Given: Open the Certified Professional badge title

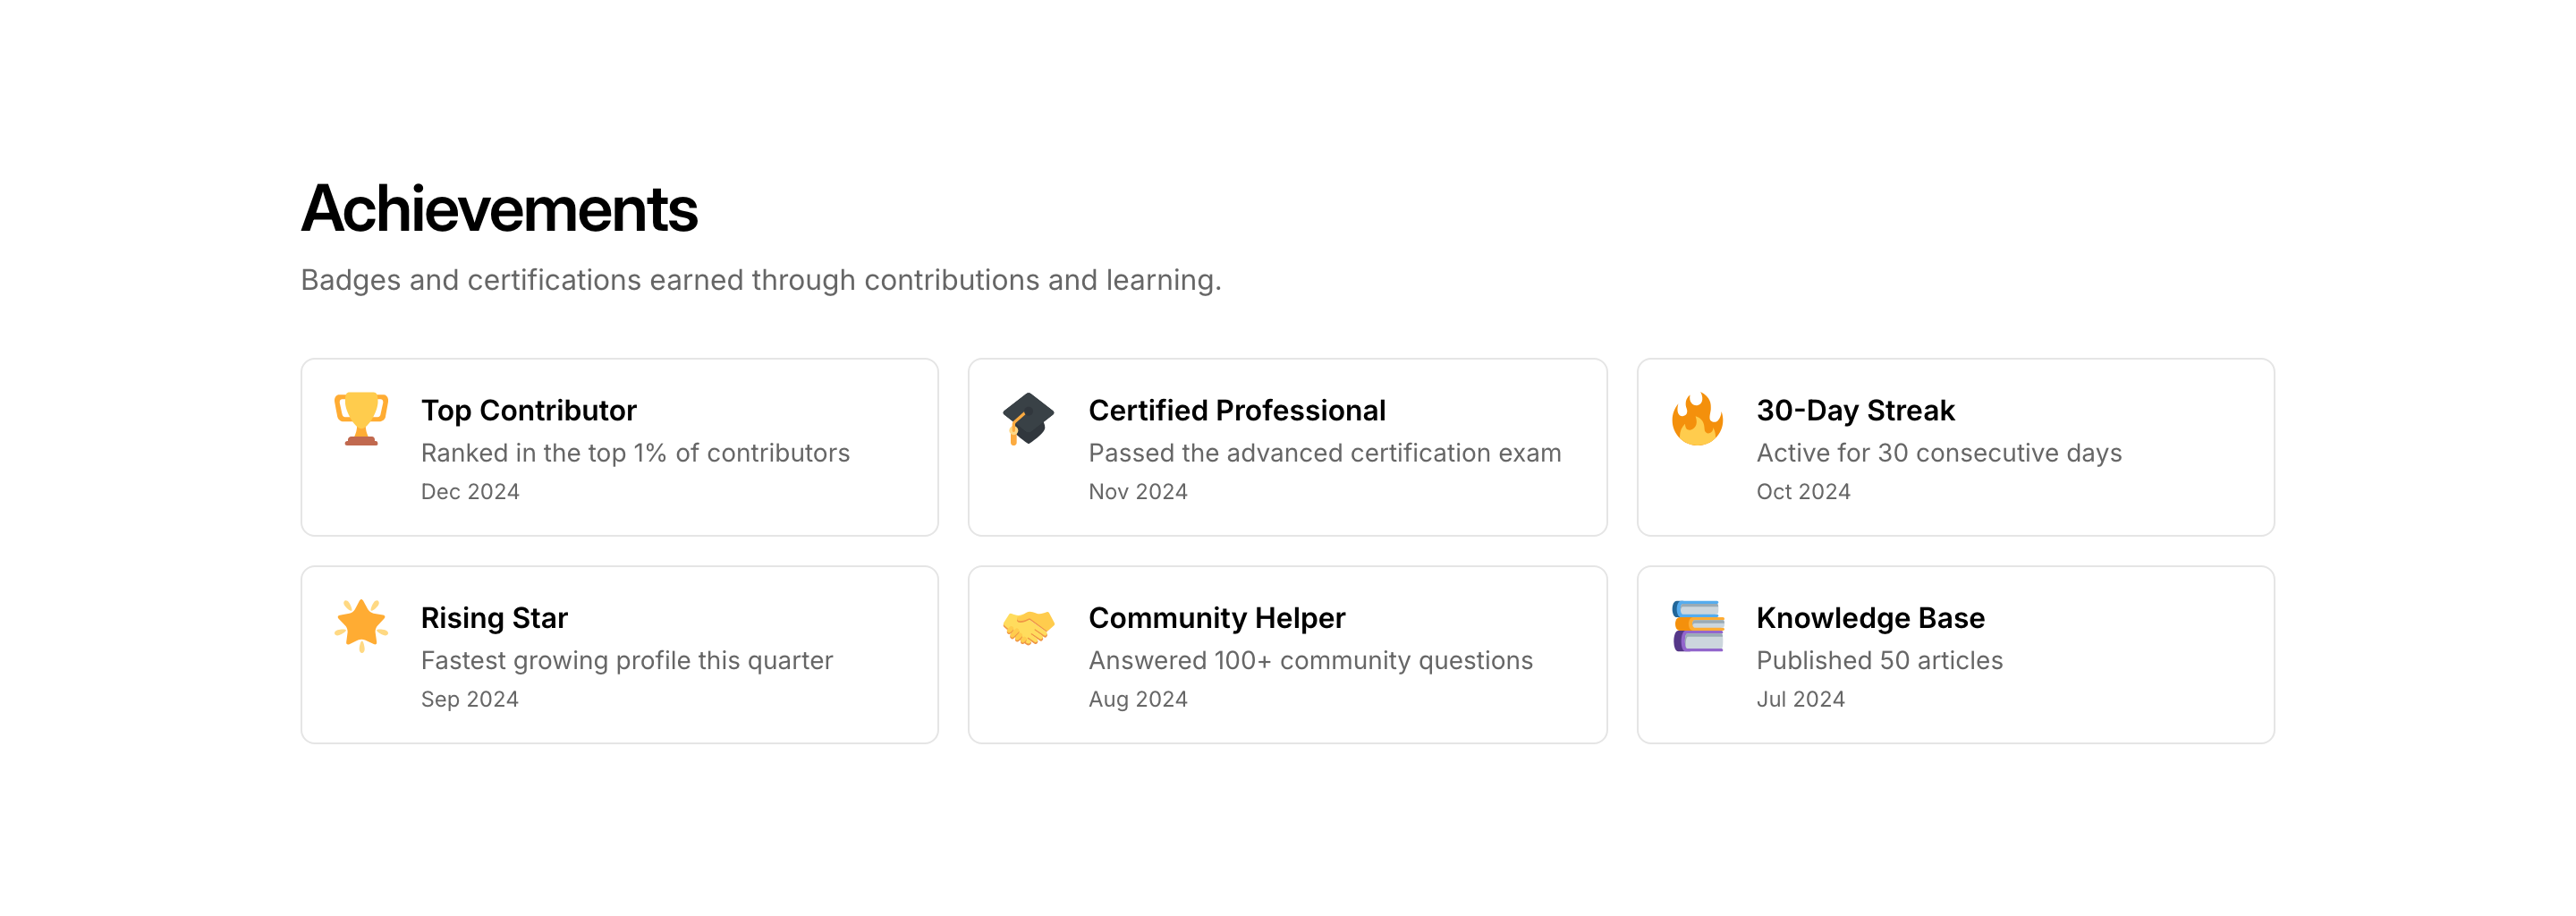Looking at the screenshot, I should [1236, 410].
